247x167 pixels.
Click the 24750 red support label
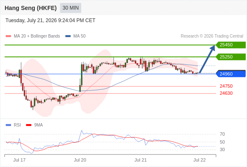(x=226, y=86)
